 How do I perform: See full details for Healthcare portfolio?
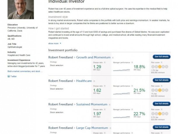(161, 80)
